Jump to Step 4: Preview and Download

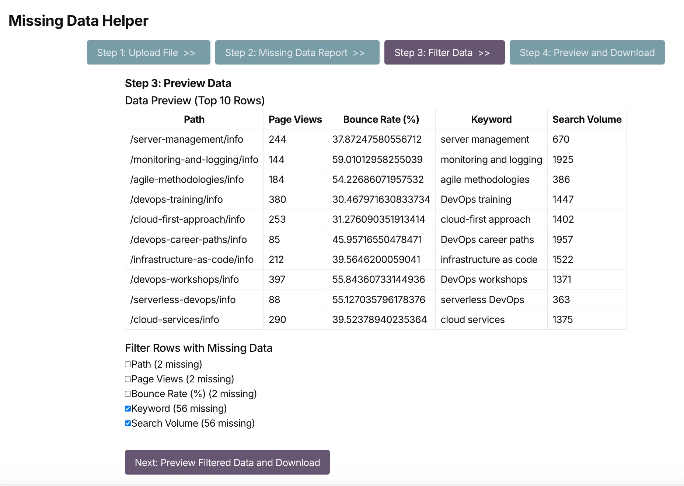point(587,52)
